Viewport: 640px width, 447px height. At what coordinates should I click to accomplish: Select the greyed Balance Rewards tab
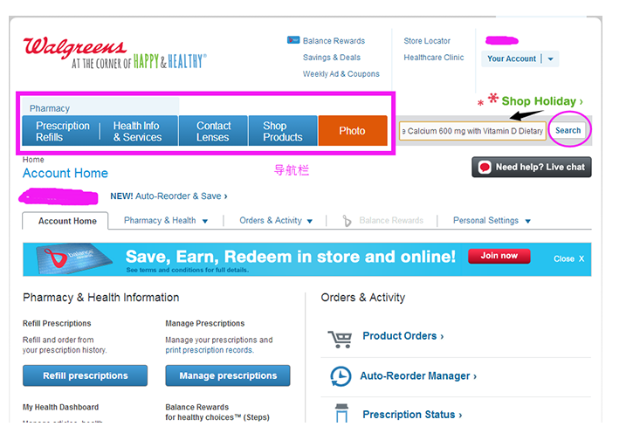pyautogui.click(x=391, y=220)
